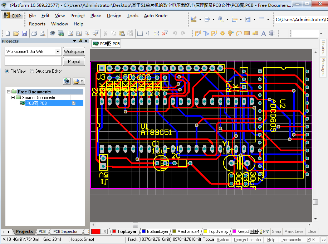Click the Workspace button
The width and height of the screenshot is (328, 244).
pyautogui.click(x=74, y=52)
